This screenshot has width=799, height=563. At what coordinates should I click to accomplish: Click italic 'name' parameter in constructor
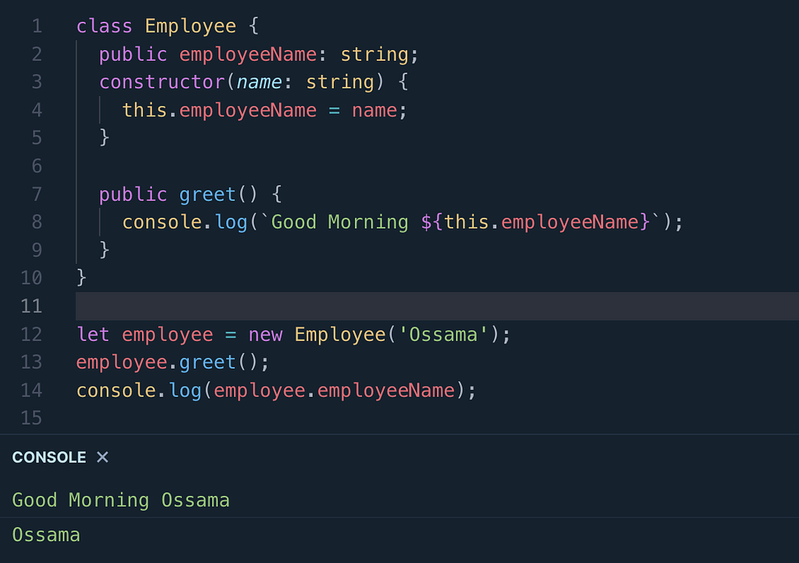(x=259, y=82)
